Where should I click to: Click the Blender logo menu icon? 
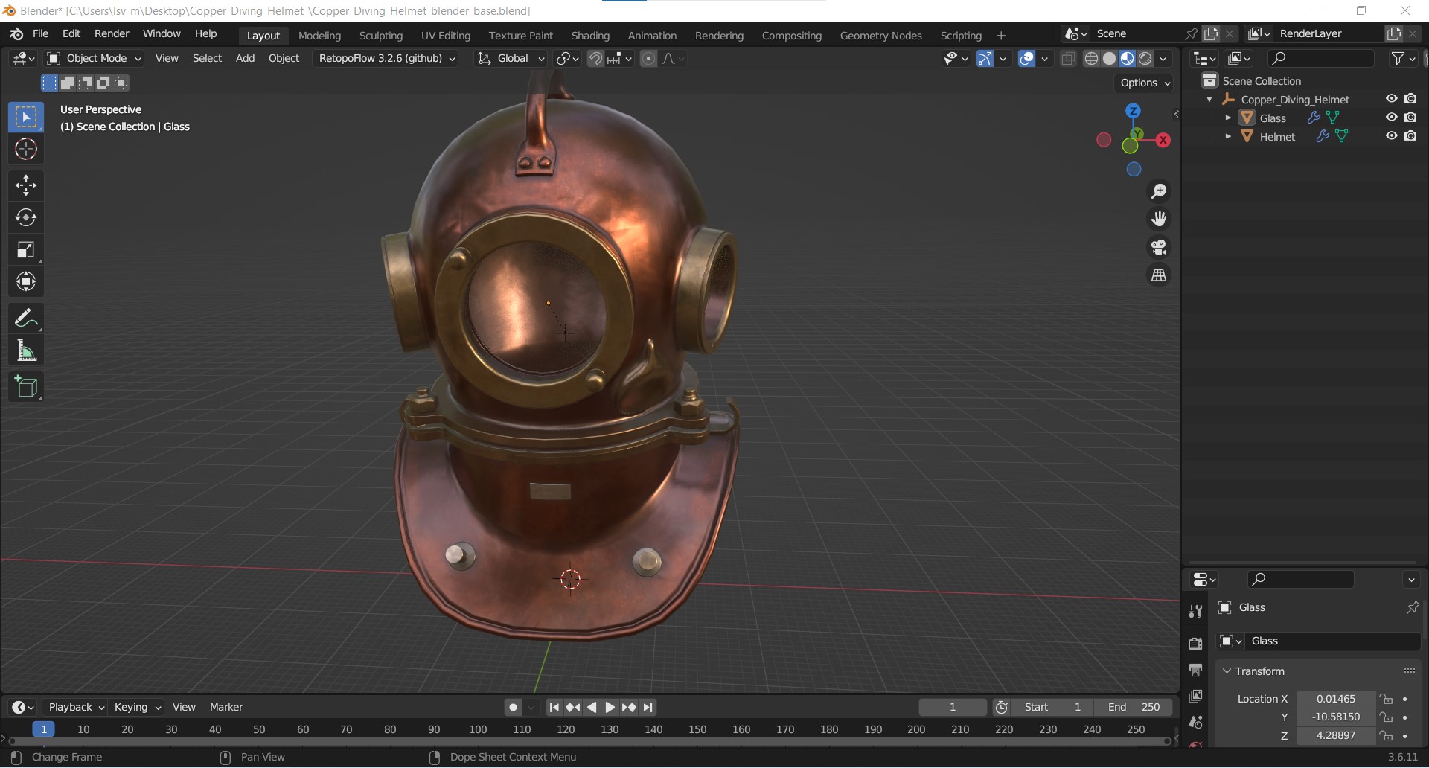click(x=16, y=34)
